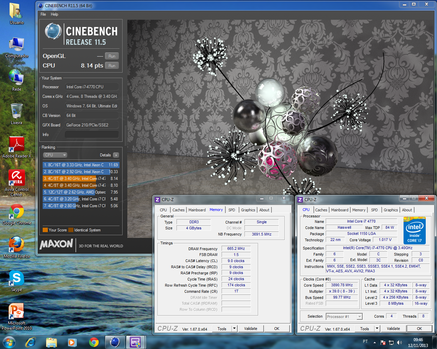Click the Identical System brown swatch
The width and height of the screenshot is (437, 349).
pos(71,230)
